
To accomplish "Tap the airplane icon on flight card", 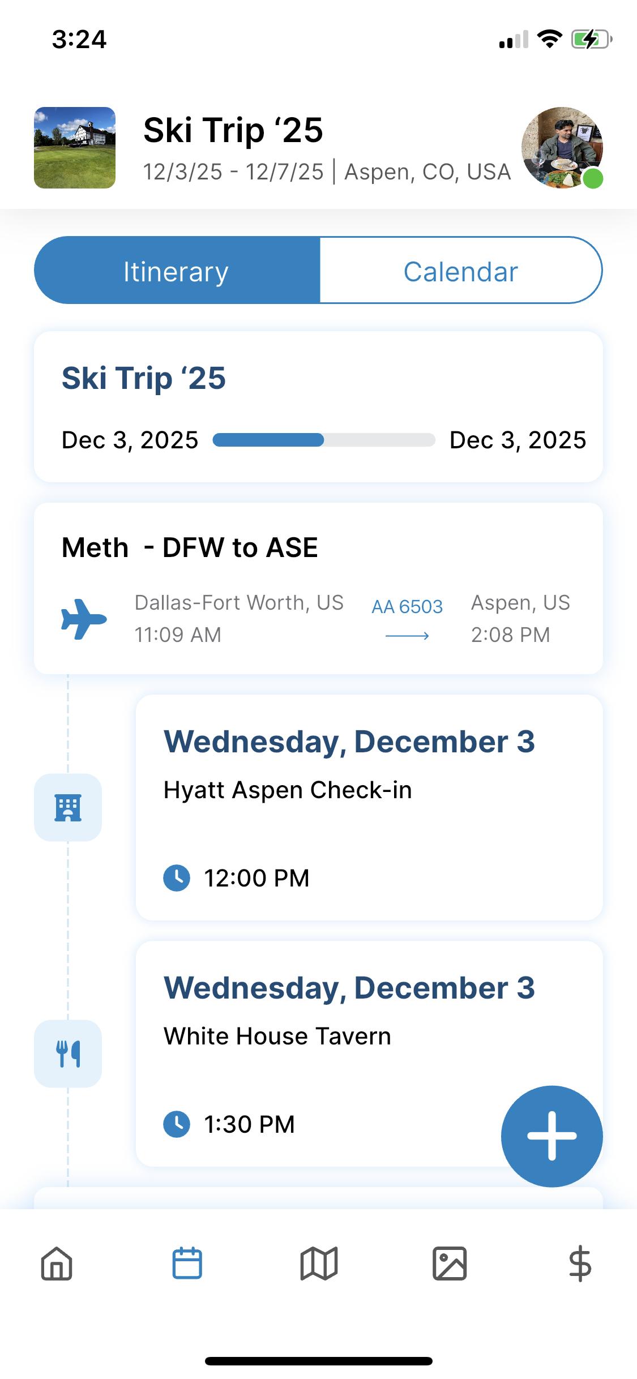I will 84,619.
